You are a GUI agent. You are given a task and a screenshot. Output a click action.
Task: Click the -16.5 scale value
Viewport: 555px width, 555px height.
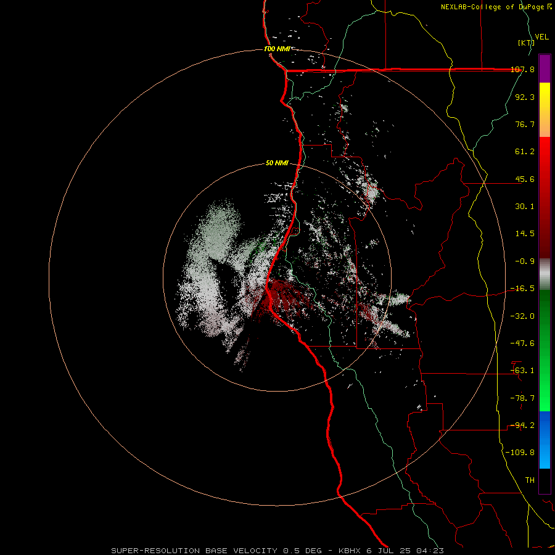coord(522,289)
